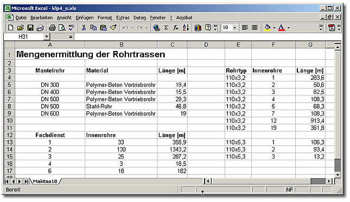
Task: Save the workbook with the floppy icon
Action: (x=30, y=28)
